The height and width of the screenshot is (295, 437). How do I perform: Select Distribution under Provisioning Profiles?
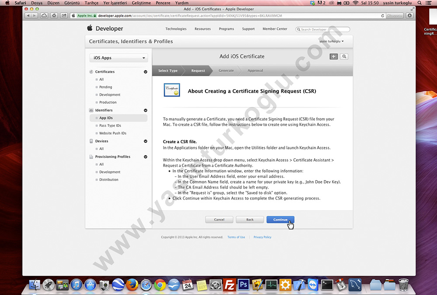(x=109, y=180)
